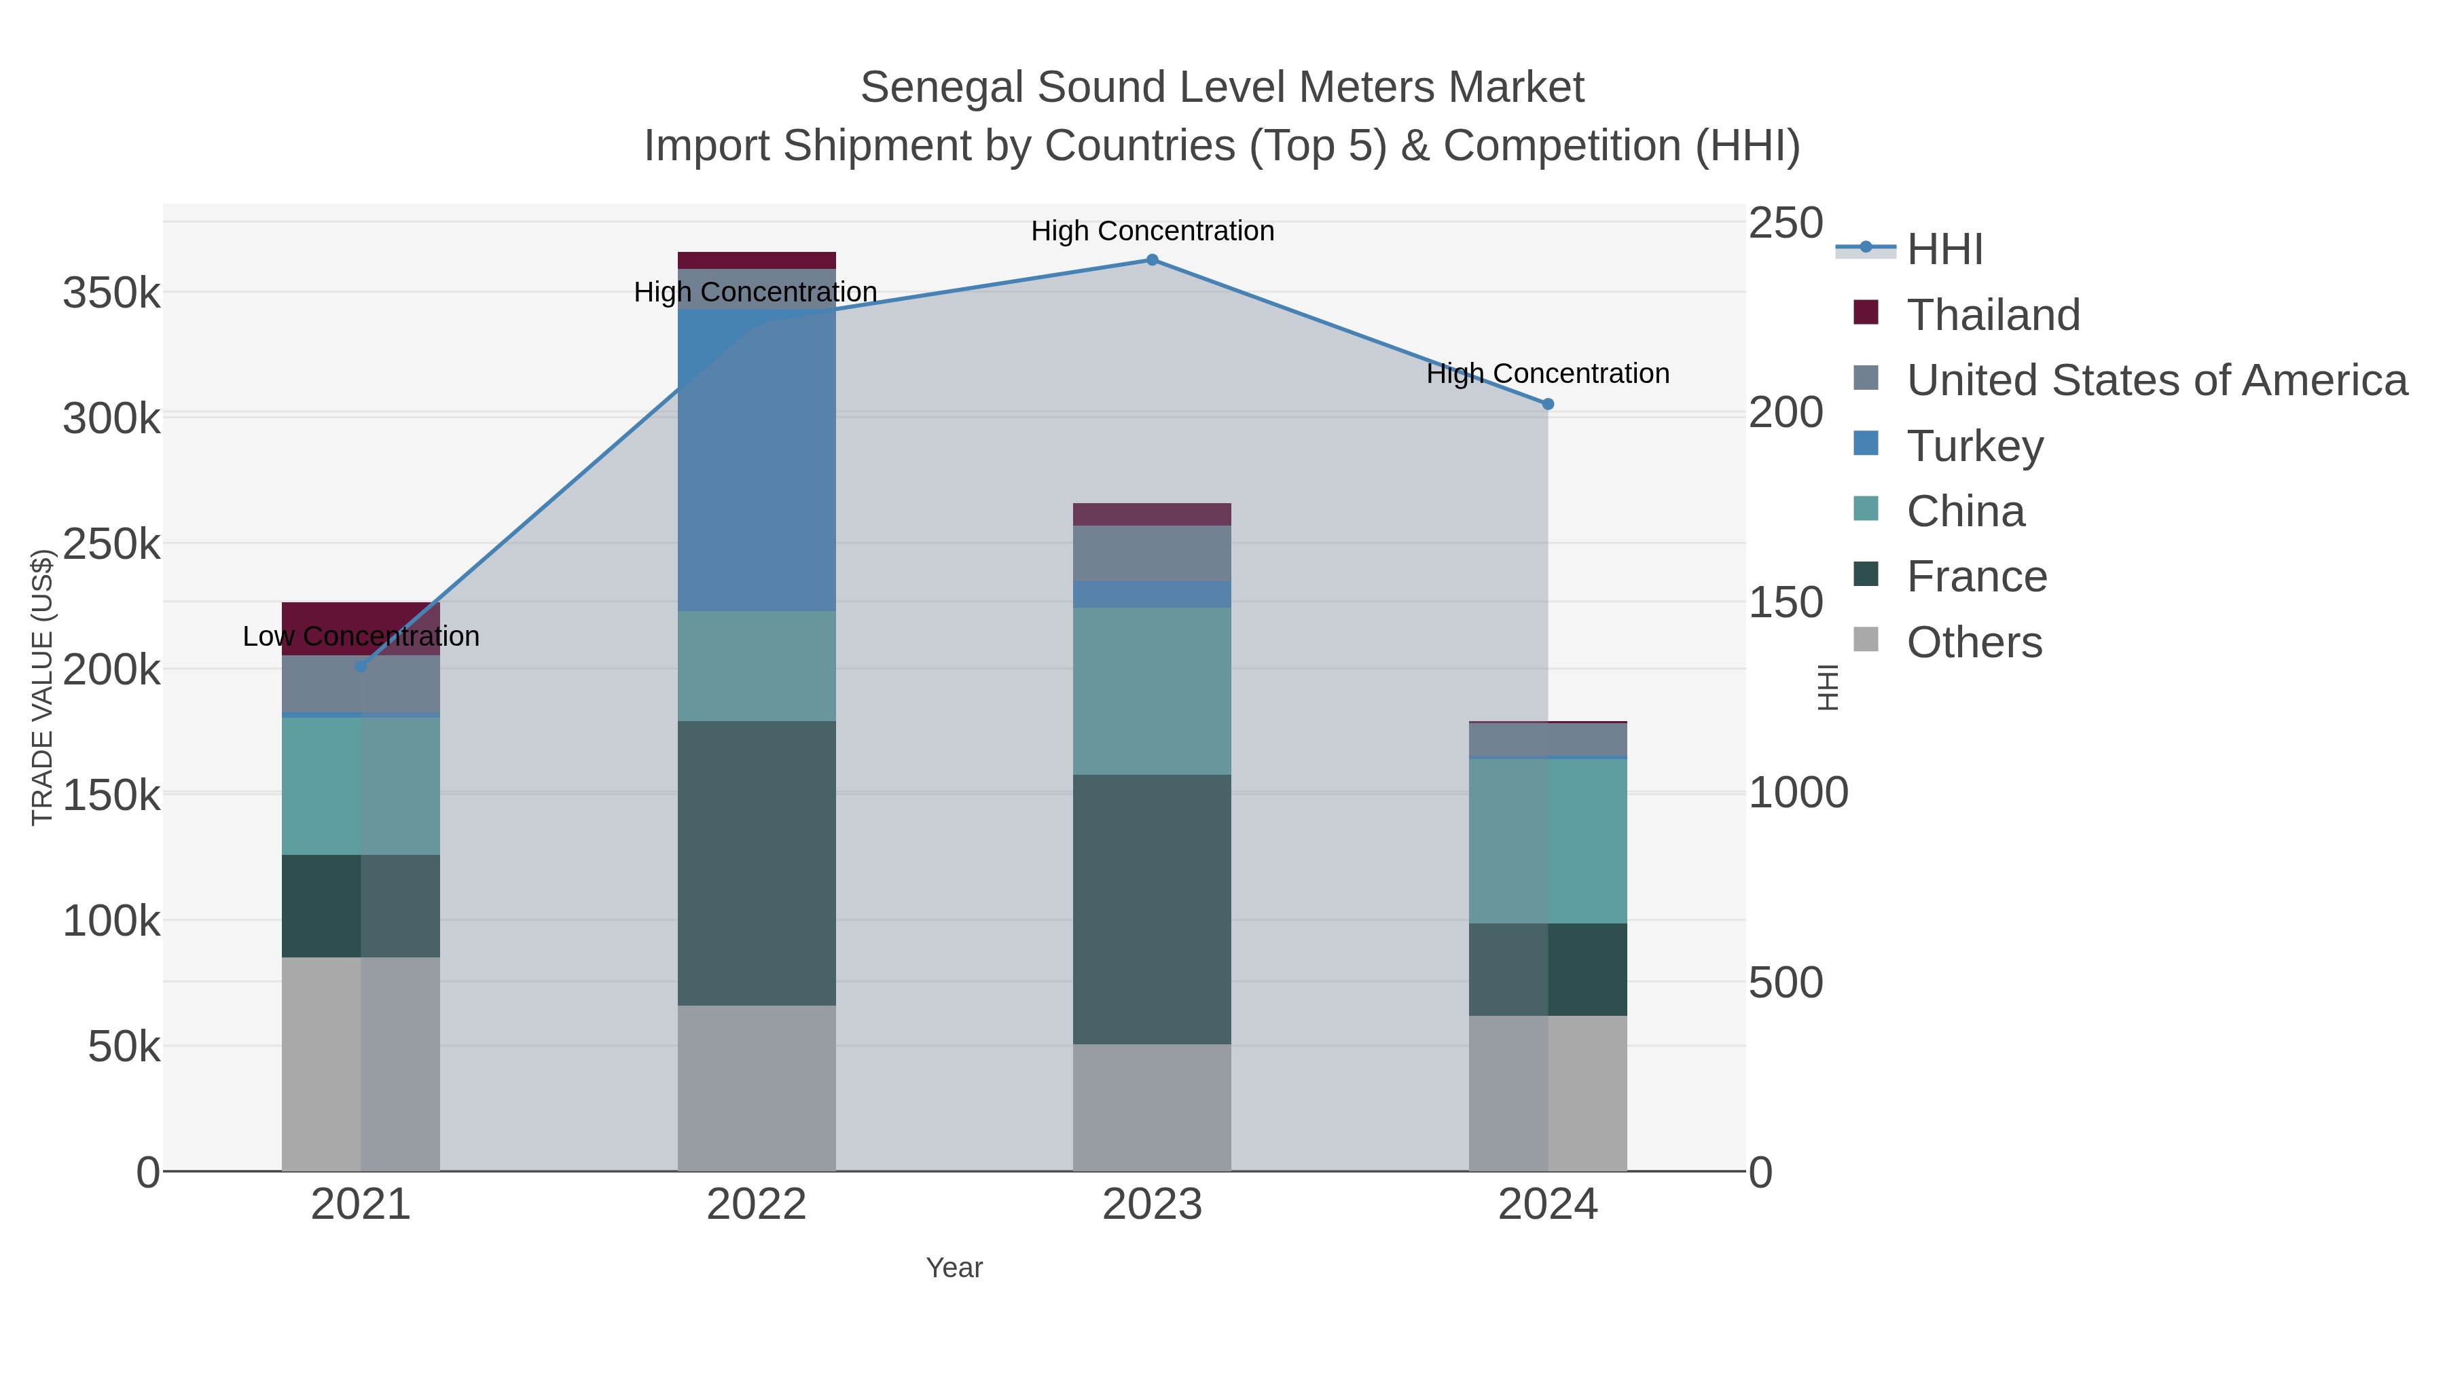Click the 2024 China bar segment
Viewport: 2445px width, 1375px height.
point(1548,841)
